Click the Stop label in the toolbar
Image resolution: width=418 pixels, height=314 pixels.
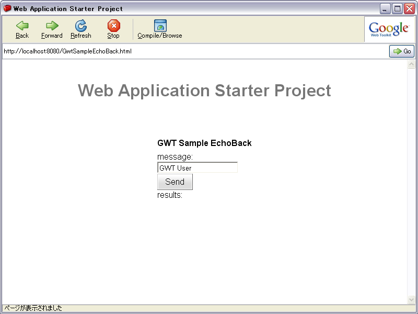click(x=113, y=36)
